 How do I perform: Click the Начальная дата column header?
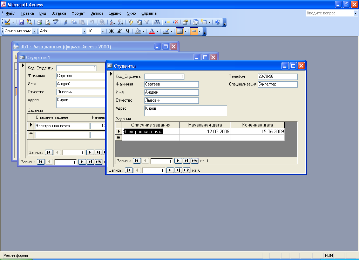pos(205,125)
